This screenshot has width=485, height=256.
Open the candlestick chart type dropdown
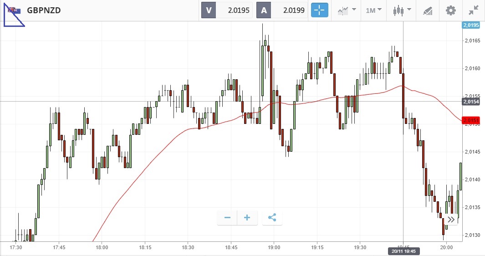(402, 10)
